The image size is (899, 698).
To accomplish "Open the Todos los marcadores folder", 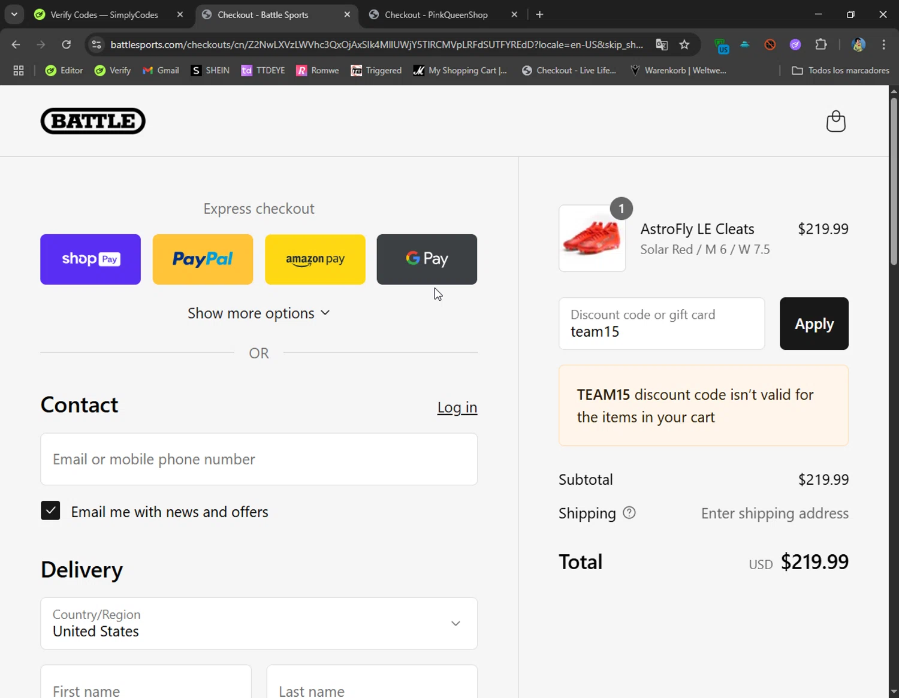I will click(x=840, y=71).
